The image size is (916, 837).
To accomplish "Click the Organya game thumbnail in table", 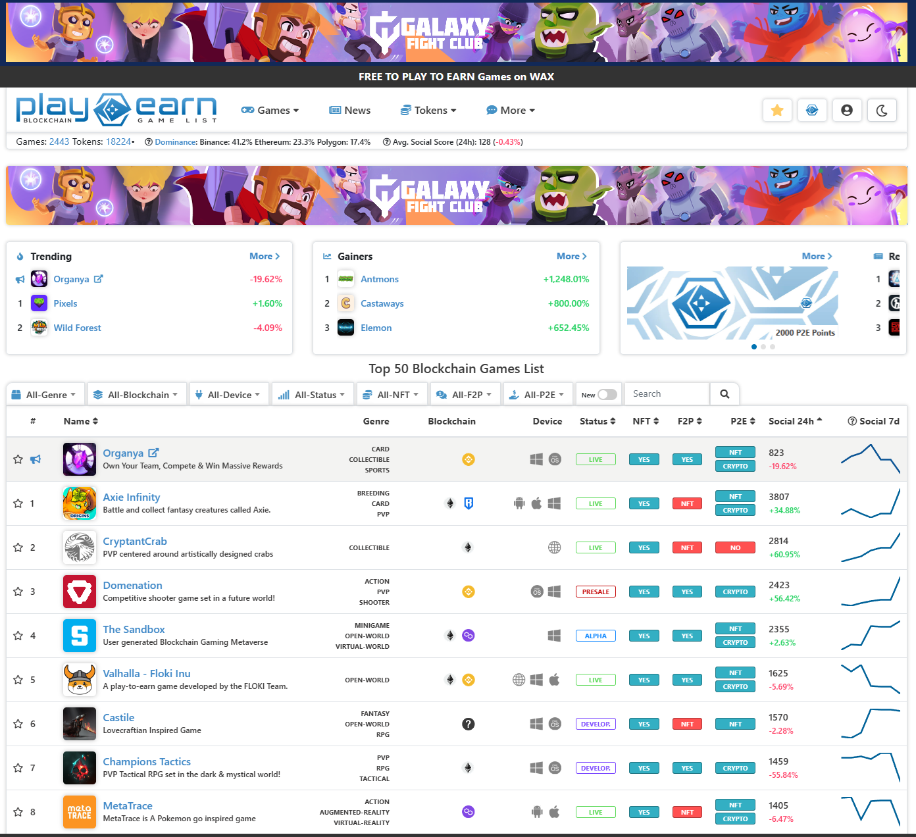I will (80, 459).
